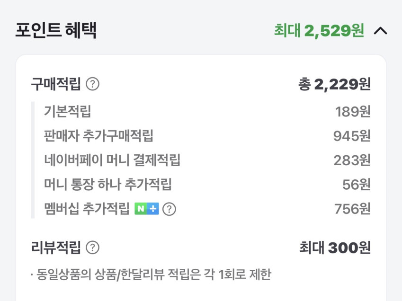Click the 189원 amount
The height and width of the screenshot is (301, 402).
[x=353, y=112]
